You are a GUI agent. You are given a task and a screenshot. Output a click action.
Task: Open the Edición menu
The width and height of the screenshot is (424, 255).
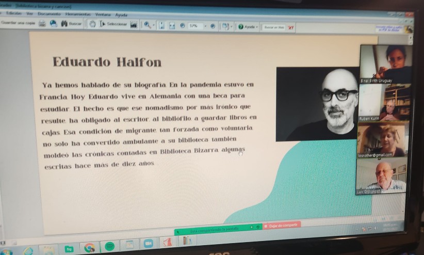tap(13, 13)
